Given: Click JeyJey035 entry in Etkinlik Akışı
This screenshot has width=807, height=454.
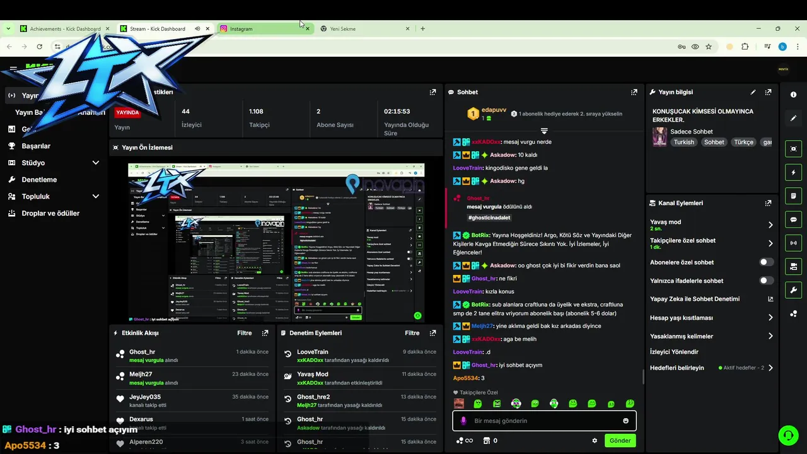Looking at the screenshot, I should pos(192,401).
